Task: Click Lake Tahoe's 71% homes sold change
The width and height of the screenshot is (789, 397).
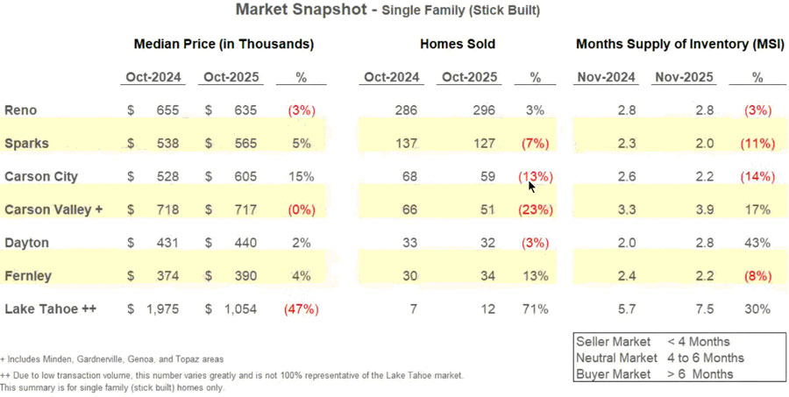Action: pos(536,308)
